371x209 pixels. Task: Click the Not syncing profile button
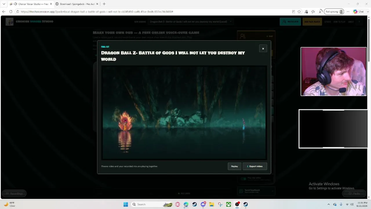pyautogui.click(x=334, y=12)
